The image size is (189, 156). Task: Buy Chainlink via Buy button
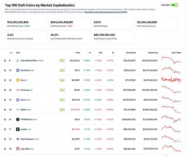point(62,70)
